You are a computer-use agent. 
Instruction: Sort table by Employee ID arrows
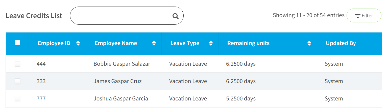[78, 43]
